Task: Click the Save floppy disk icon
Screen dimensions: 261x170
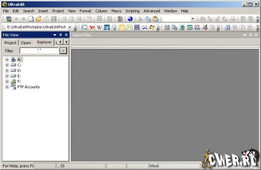Action: pos(54,19)
